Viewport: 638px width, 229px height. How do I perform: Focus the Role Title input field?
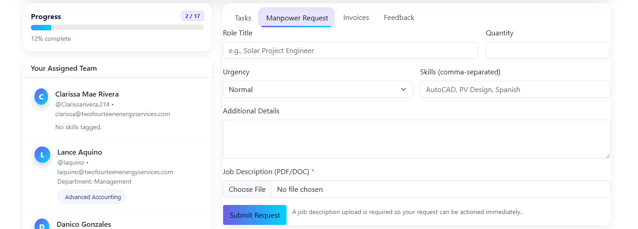(x=350, y=50)
